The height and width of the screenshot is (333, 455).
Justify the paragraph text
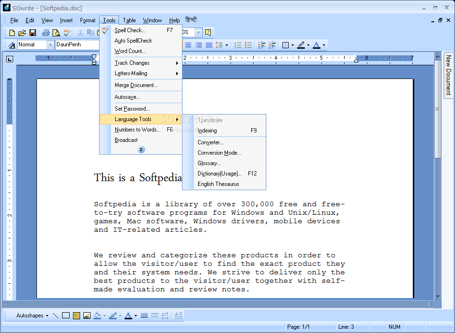pos(209,45)
